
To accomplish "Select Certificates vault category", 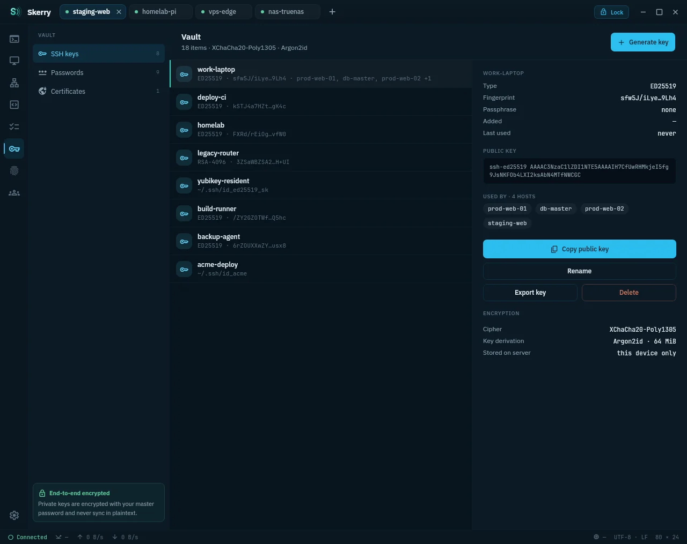I will tap(99, 91).
